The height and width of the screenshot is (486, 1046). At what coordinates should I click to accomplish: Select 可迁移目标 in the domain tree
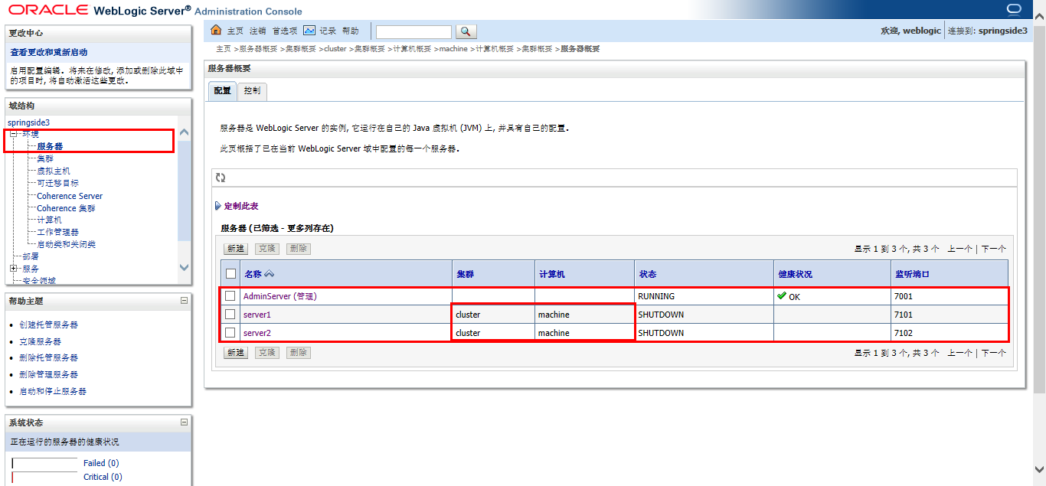tap(57, 183)
